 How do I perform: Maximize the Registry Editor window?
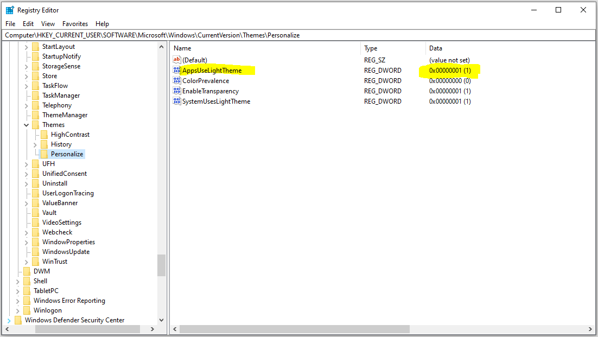558,10
